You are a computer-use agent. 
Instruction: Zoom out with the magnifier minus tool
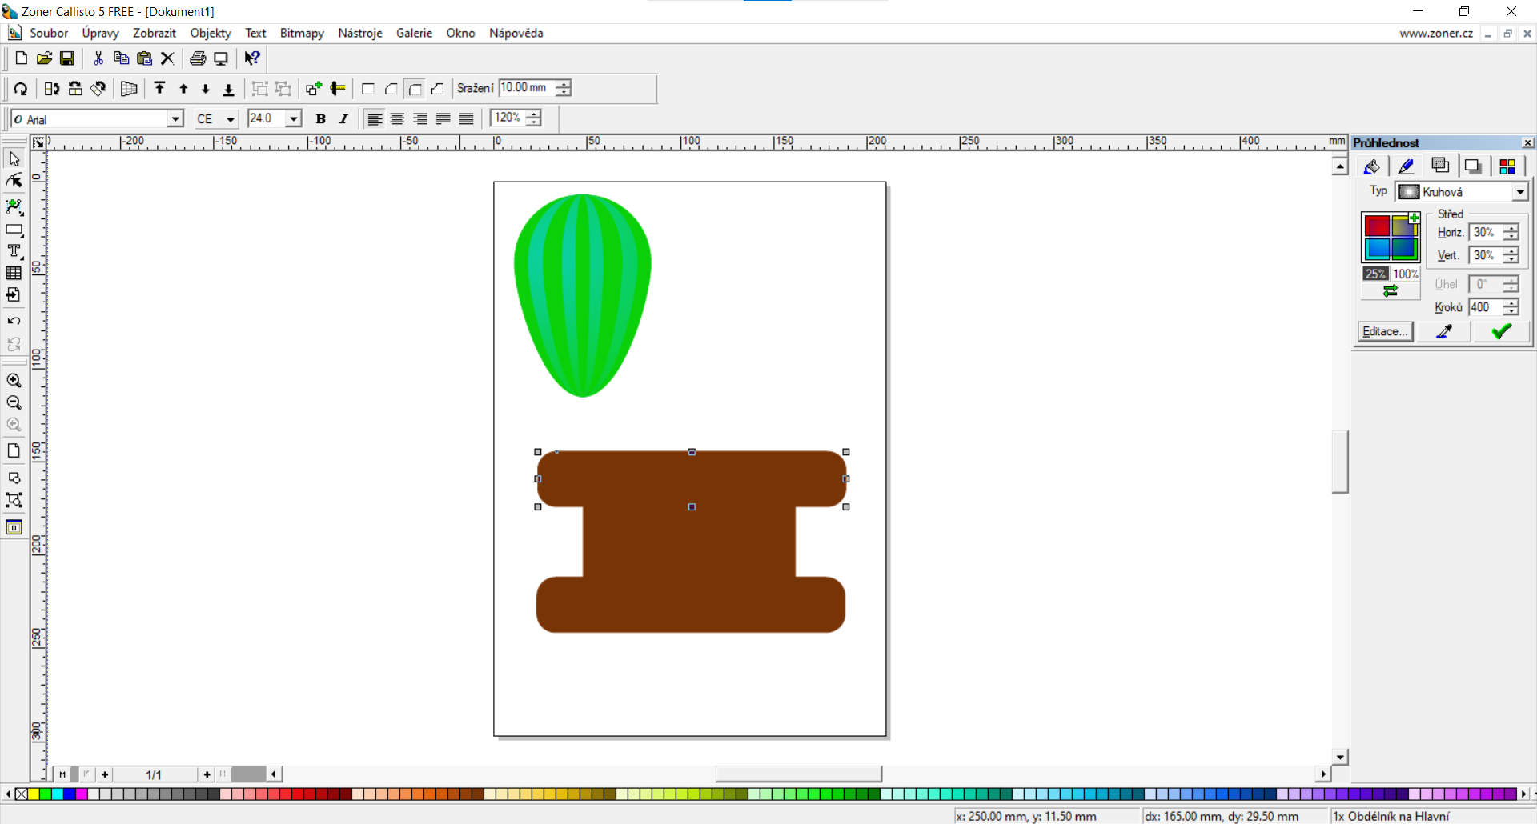click(14, 402)
